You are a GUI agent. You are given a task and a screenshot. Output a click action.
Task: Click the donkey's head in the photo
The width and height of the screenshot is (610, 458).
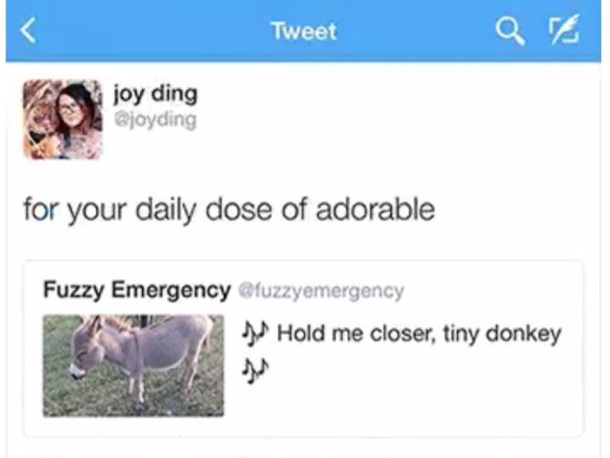(86, 351)
